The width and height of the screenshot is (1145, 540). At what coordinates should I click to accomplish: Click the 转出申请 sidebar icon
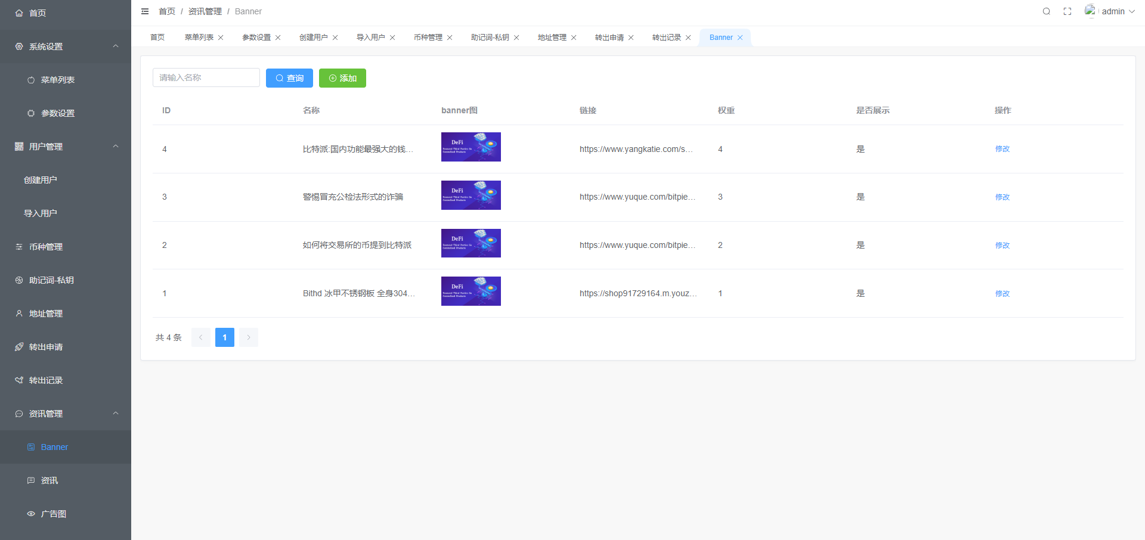18,346
